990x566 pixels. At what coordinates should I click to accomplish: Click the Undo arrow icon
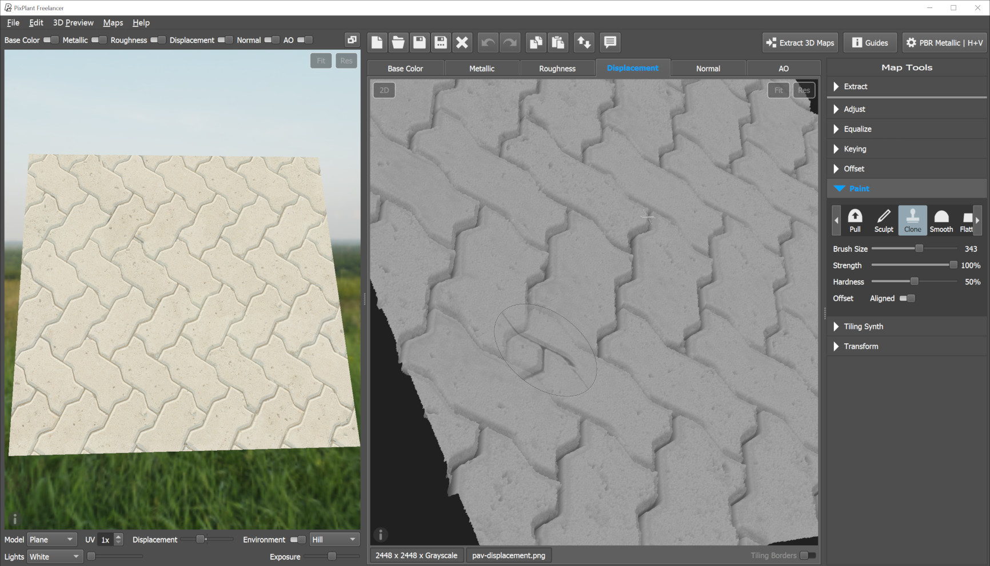click(488, 43)
